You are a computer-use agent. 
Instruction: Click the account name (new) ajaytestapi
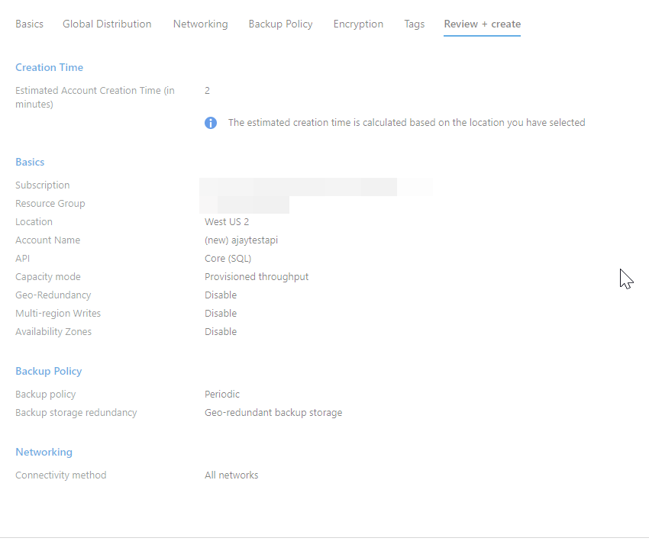(x=241, y=240)
